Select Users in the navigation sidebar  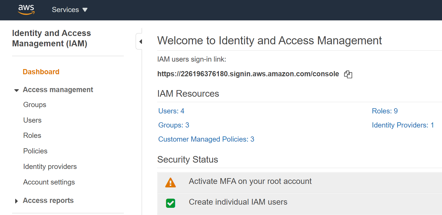coord(32,120)
